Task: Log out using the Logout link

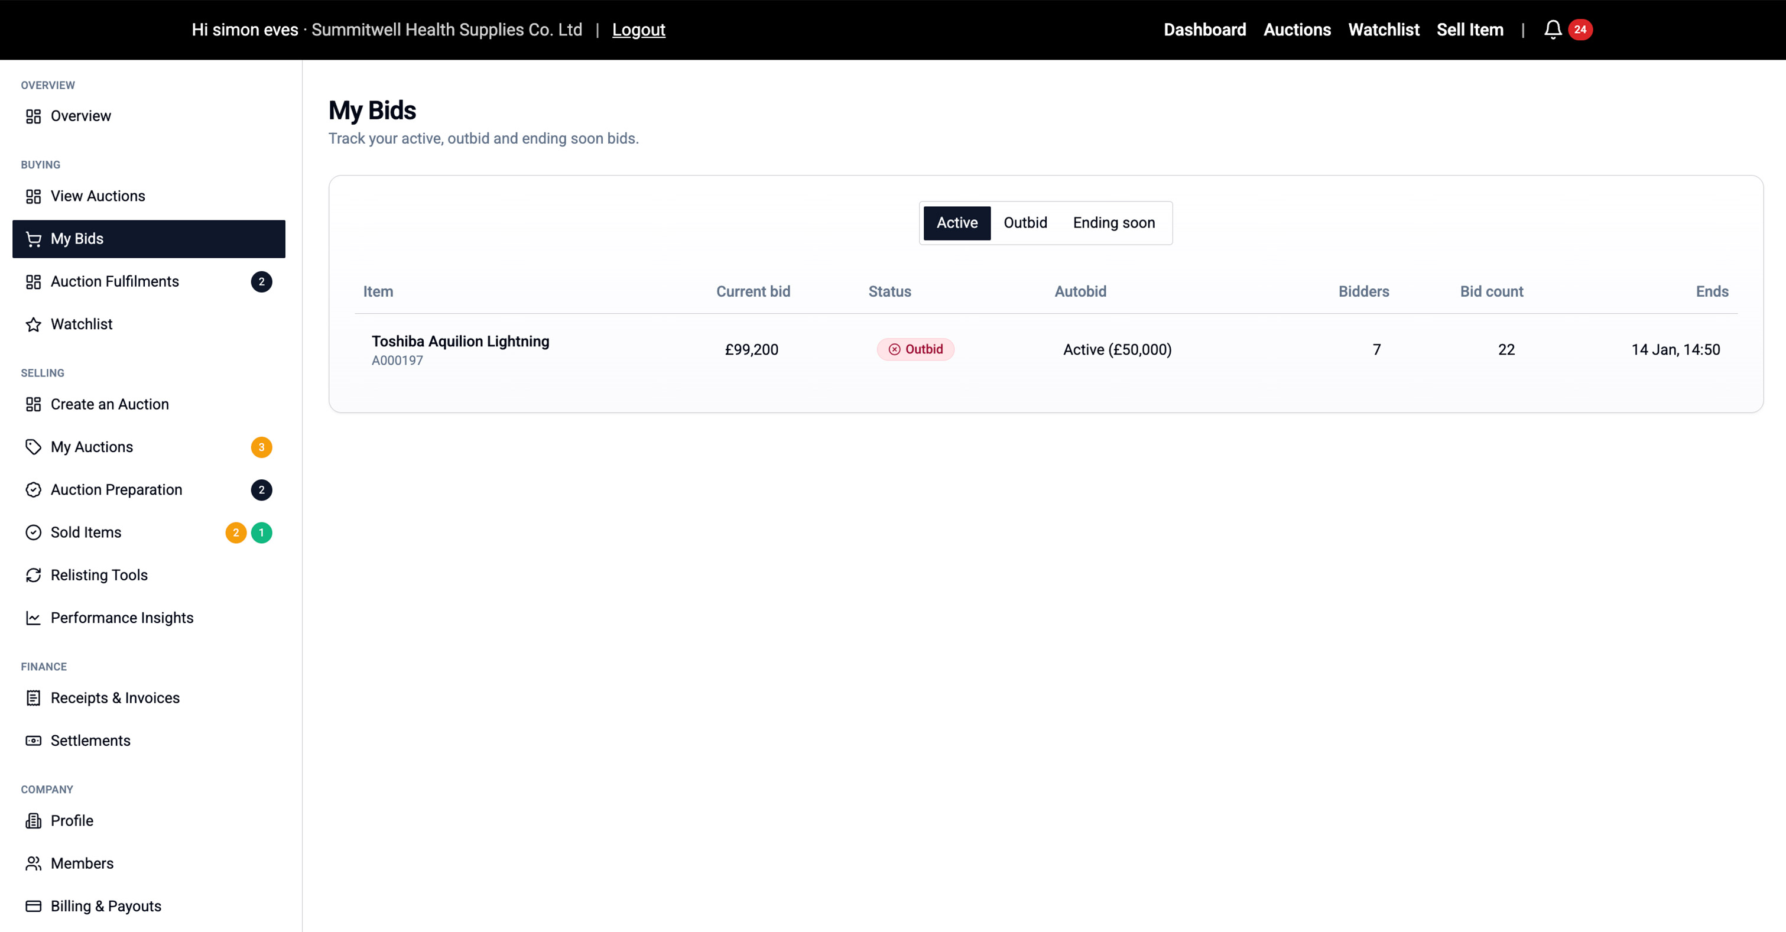Action: pyautogui.click(x=638, y=30)
